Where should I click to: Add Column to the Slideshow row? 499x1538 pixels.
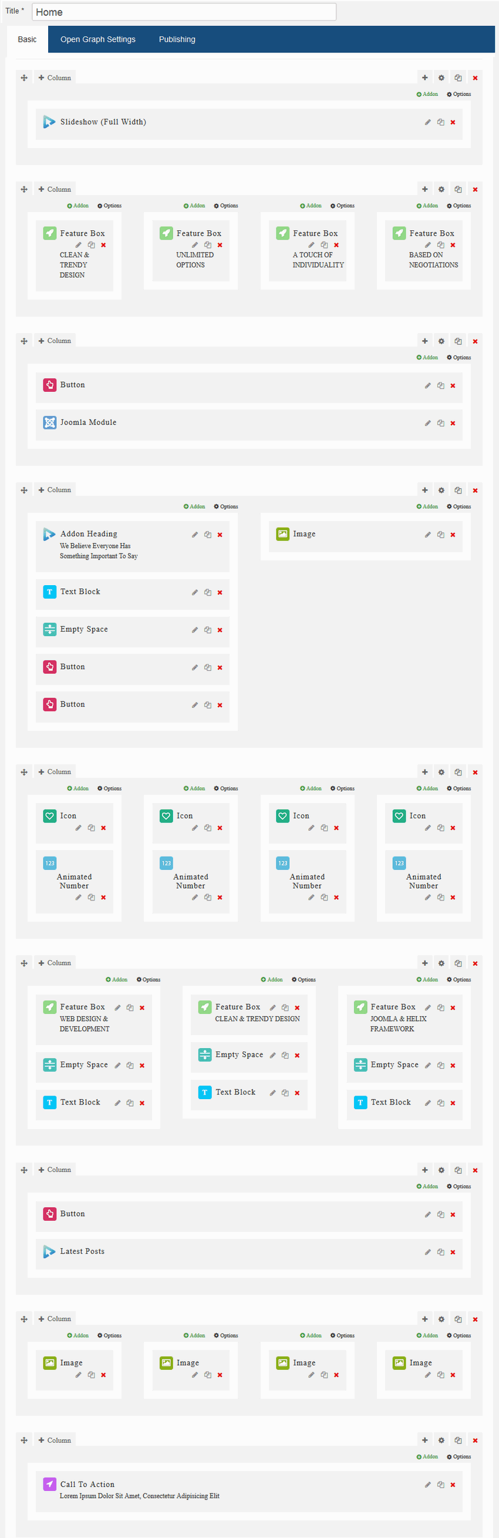[55, 78]
